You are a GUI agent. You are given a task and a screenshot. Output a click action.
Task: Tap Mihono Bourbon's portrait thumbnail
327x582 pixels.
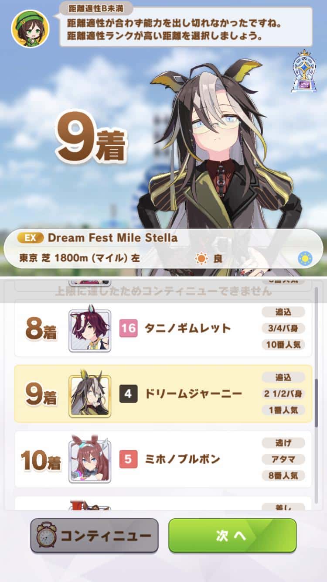coord(90,460)
